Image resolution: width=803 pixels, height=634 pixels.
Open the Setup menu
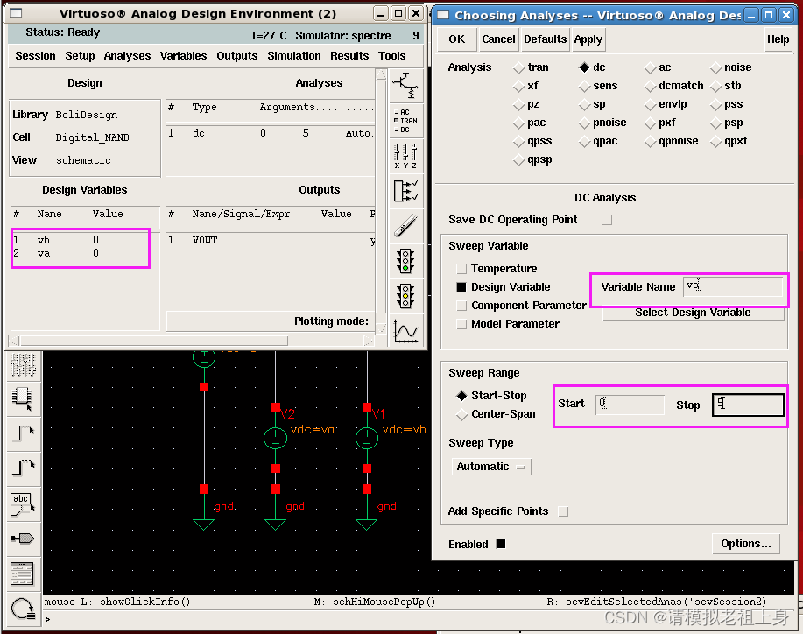[x=80, y=56]
